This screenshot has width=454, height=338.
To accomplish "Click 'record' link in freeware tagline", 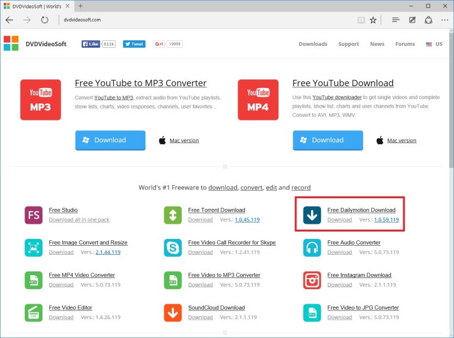I will pyautogui.click(x=301, y=188).
